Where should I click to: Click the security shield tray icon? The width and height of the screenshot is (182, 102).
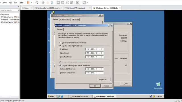154,96
